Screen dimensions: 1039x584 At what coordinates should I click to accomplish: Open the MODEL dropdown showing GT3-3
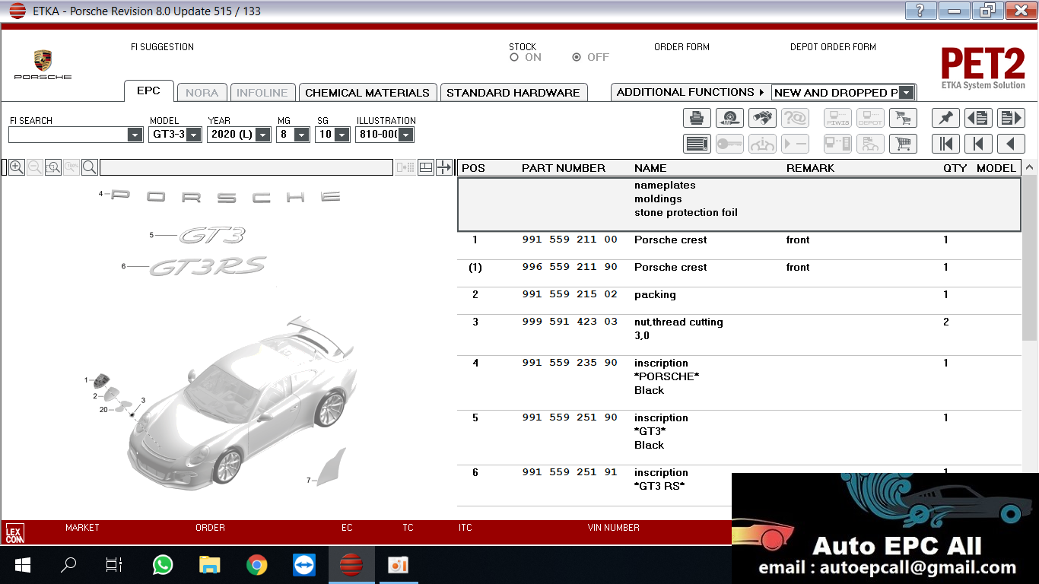194,135
